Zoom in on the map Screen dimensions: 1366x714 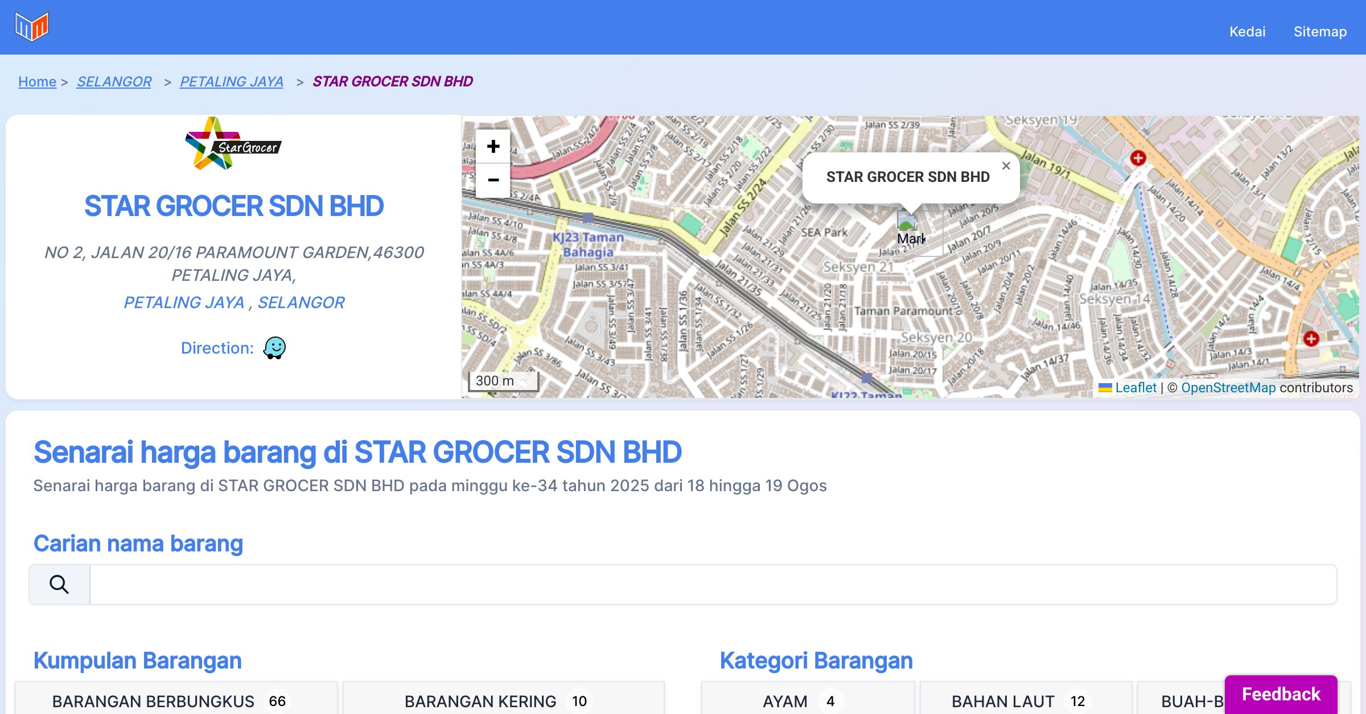coord(493,147)
